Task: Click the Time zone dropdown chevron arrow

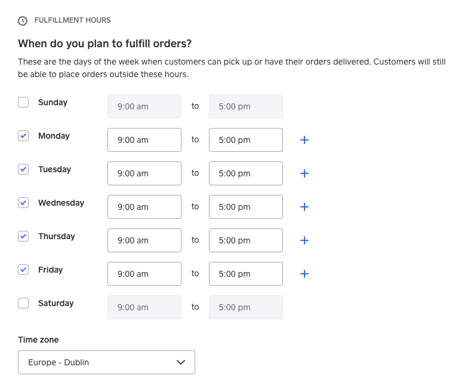Action: point(181,362)
